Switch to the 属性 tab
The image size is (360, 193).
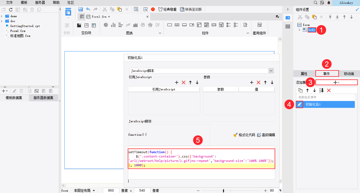(x=304, y=74)
